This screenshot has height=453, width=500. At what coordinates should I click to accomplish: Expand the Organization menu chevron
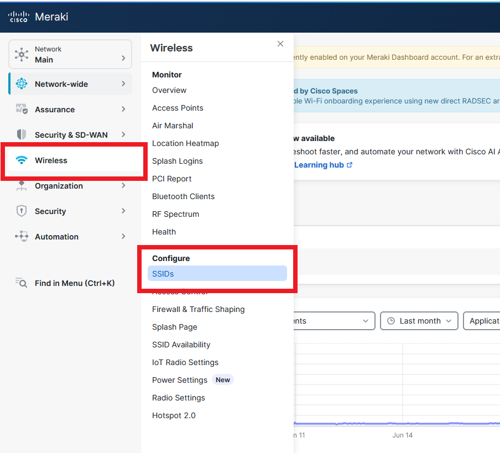123,185
